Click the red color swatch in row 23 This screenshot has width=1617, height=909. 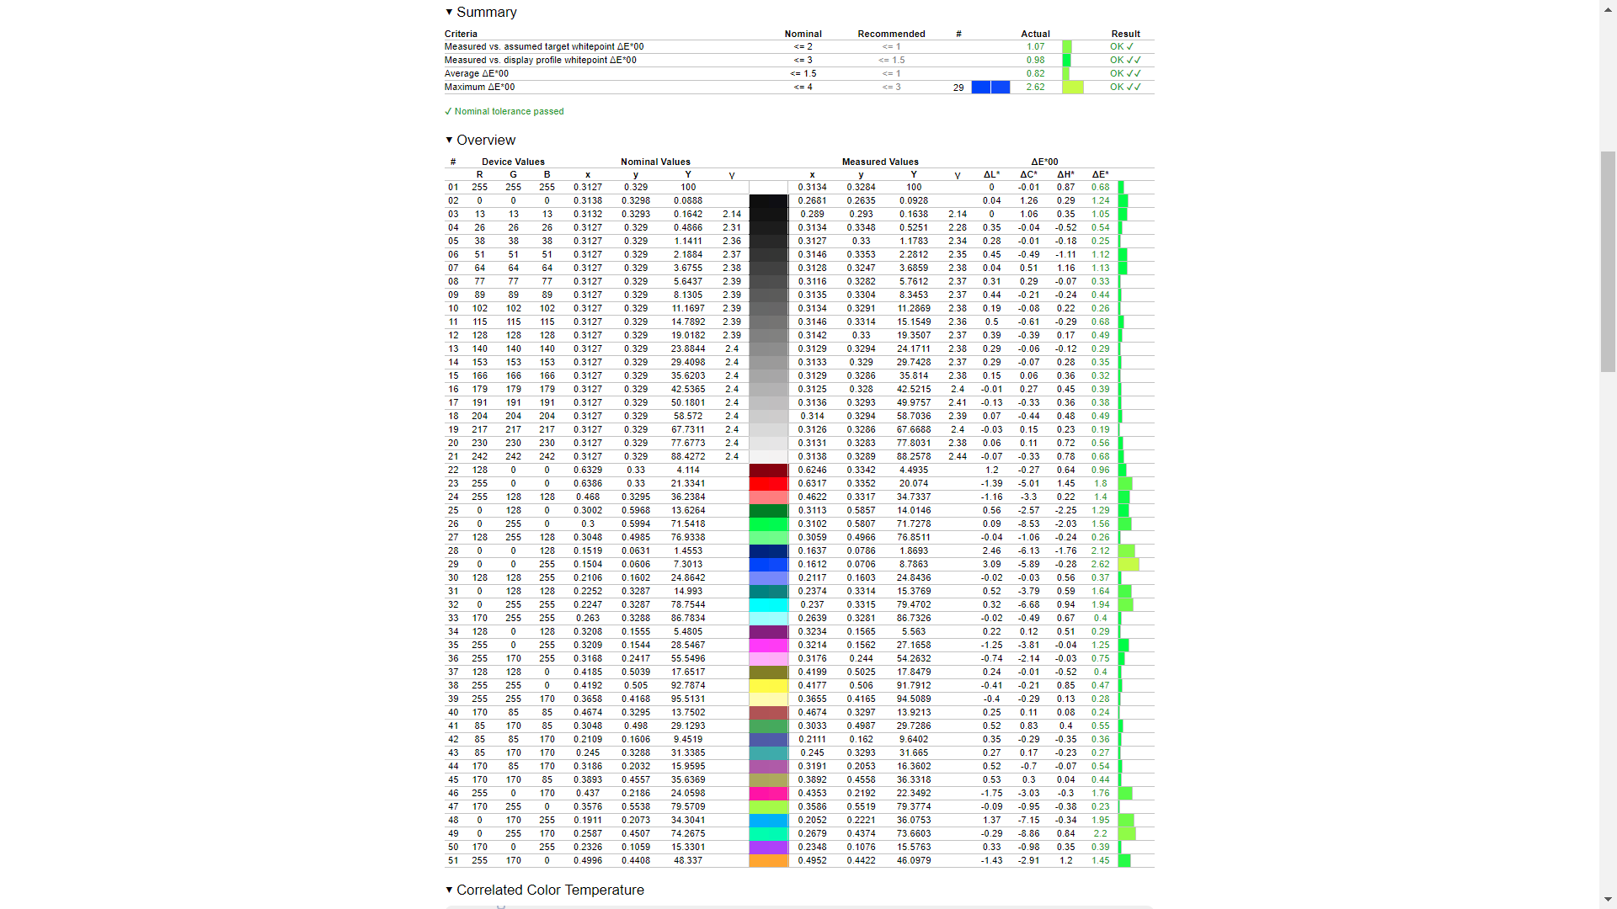(768, 484)
